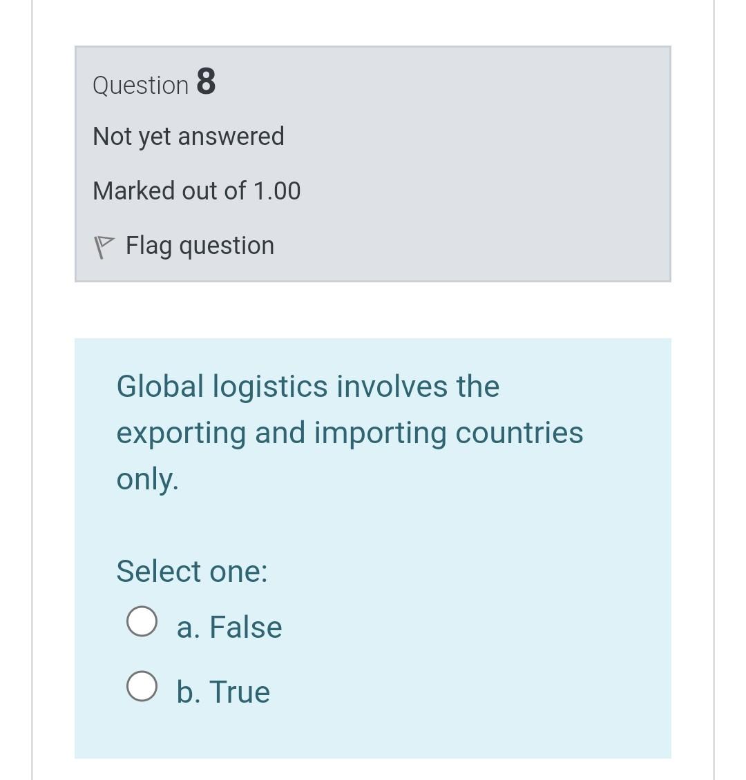Click the bold number 8 in the heading
The width and height of the screenshot is (746, 780).
point(207,83)
